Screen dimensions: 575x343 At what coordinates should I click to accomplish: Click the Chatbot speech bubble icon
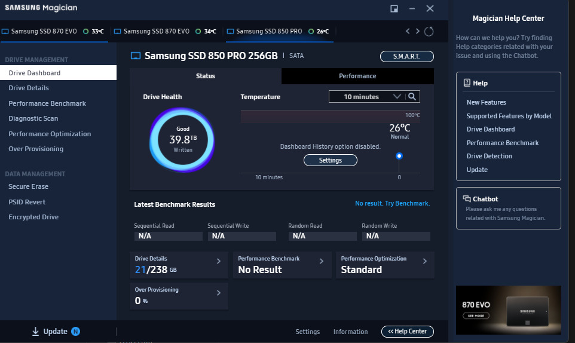pyautogui.click(x=467, y=198)
